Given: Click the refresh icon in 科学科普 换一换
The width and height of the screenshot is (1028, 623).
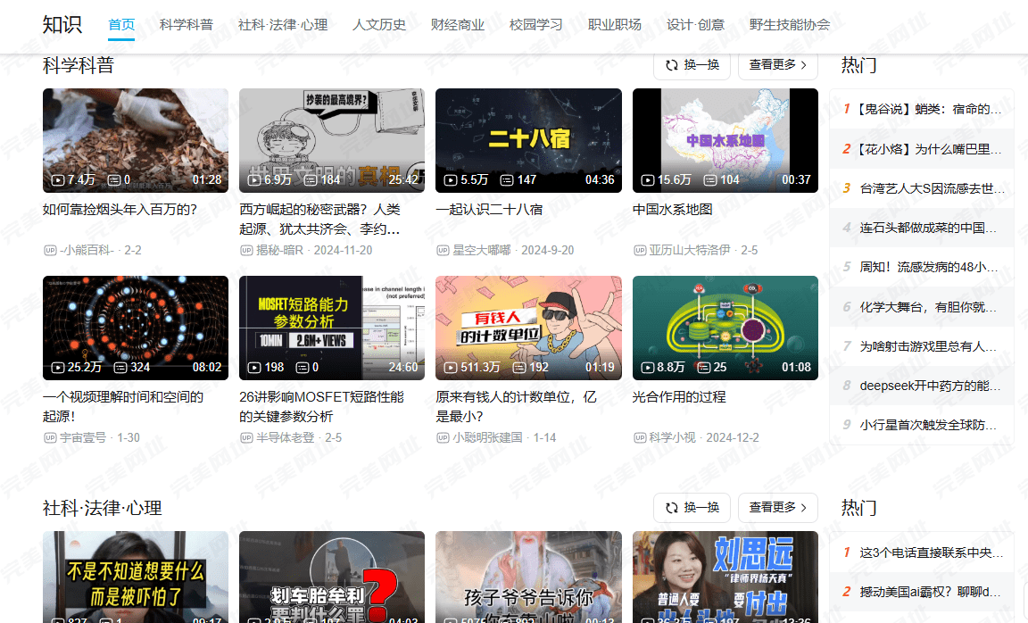Looking at the screenshot, I should click(x=671, y=65).
